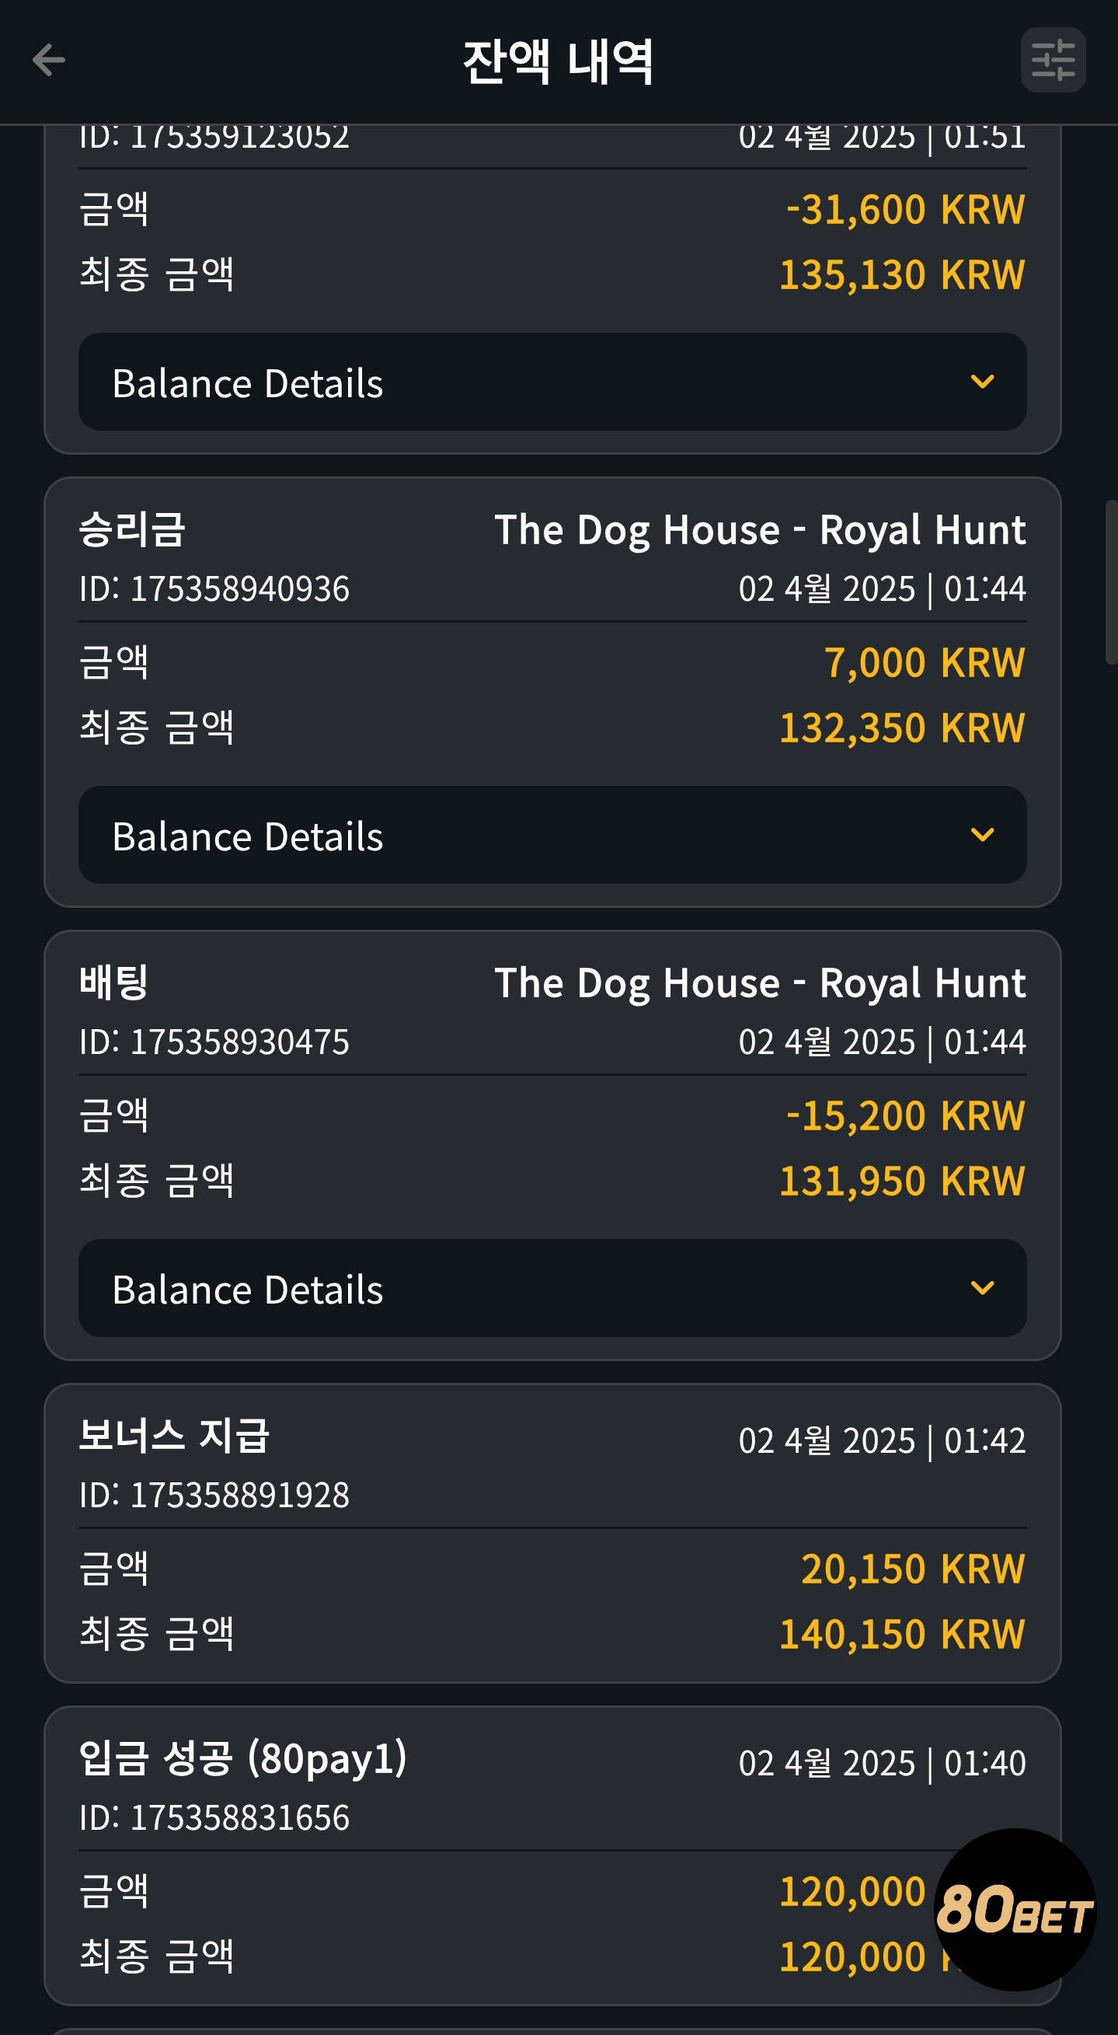This screenshot has width=1118, height=2035.
Task: Expand Balance Details for ID 175358940936
Action: click(552, 835)
